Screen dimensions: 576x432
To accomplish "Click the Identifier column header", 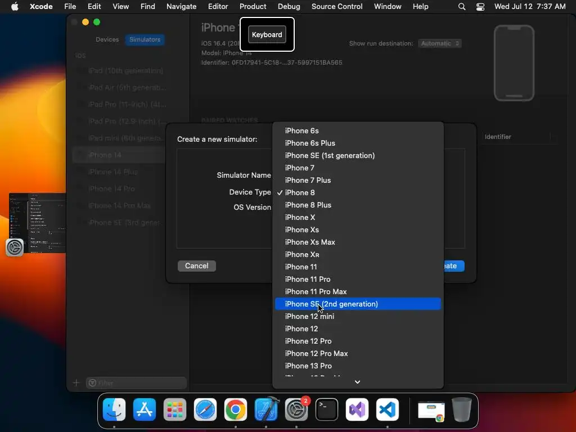I will (498, 137).
